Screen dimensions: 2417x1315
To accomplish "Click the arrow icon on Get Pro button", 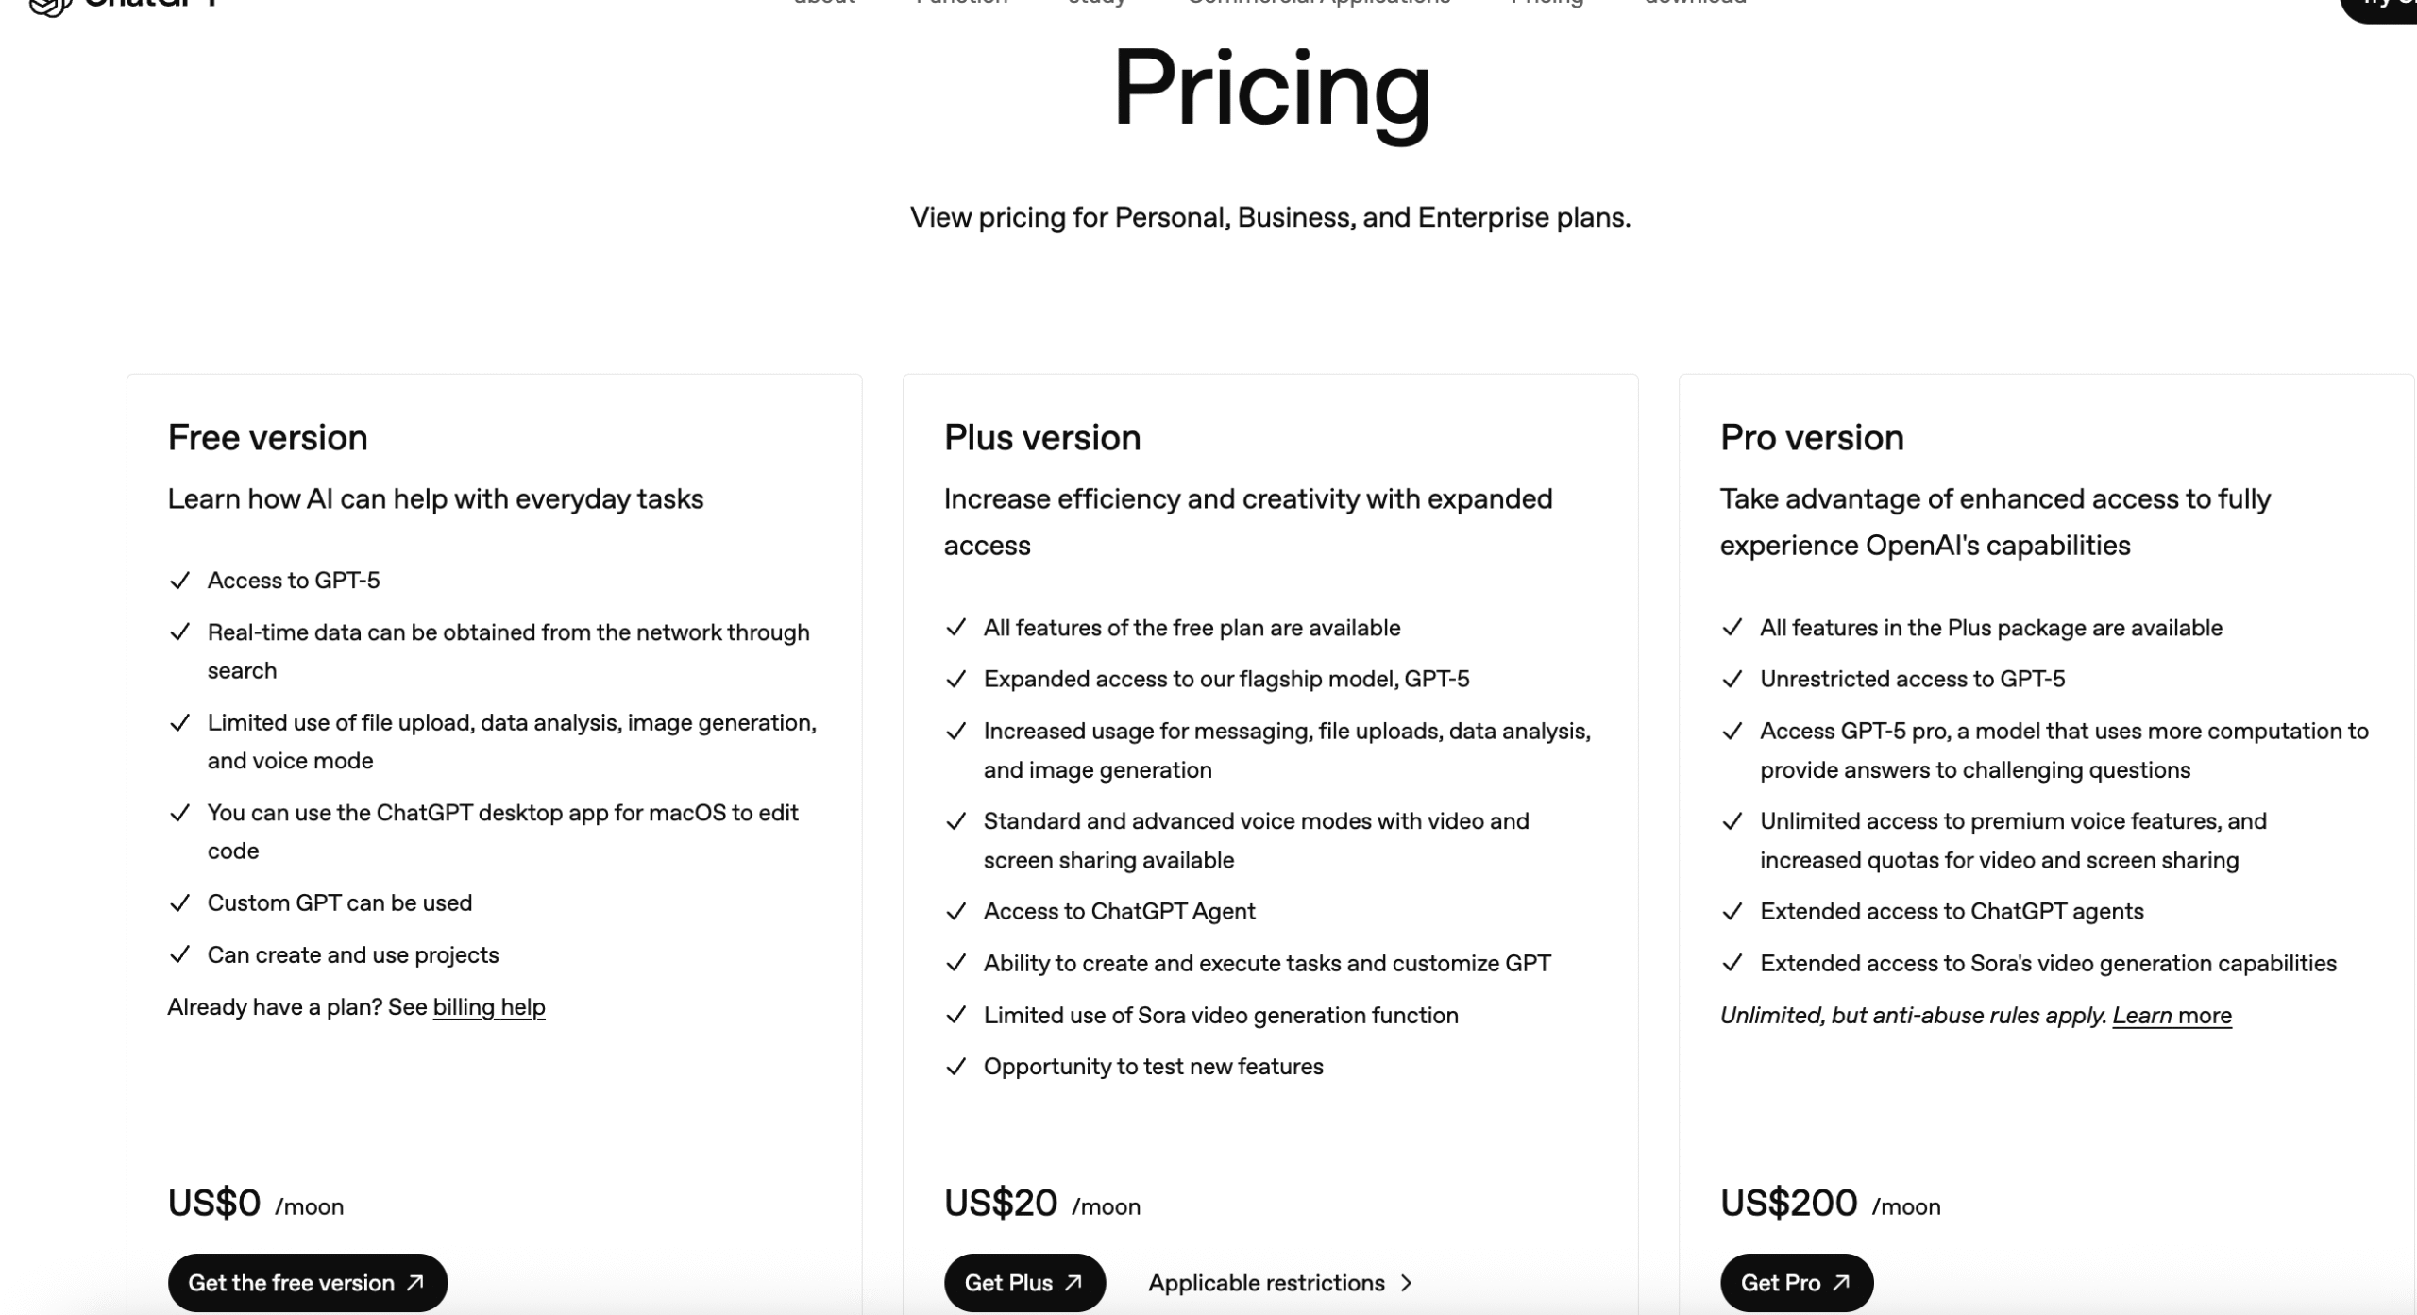I will (x=1841, y=1282).
